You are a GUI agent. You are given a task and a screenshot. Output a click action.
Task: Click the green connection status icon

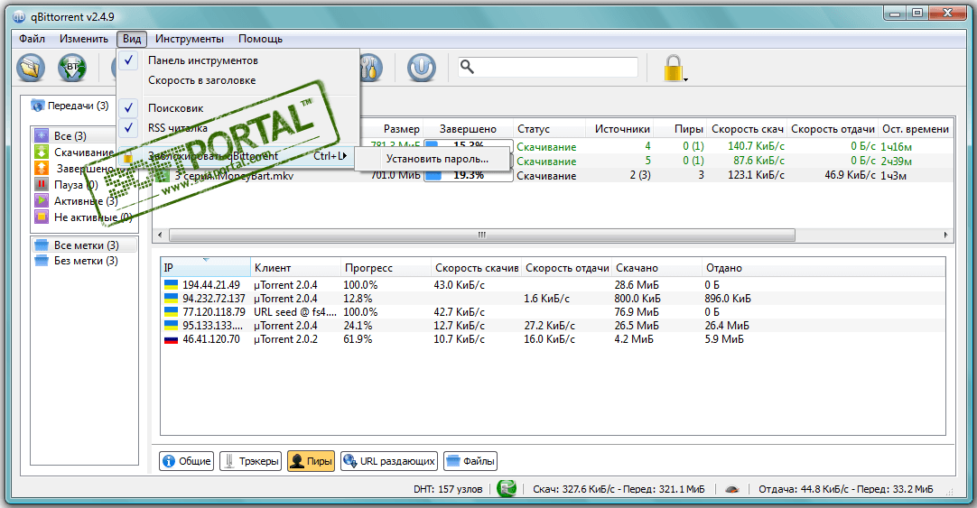[x=507, y=489]
